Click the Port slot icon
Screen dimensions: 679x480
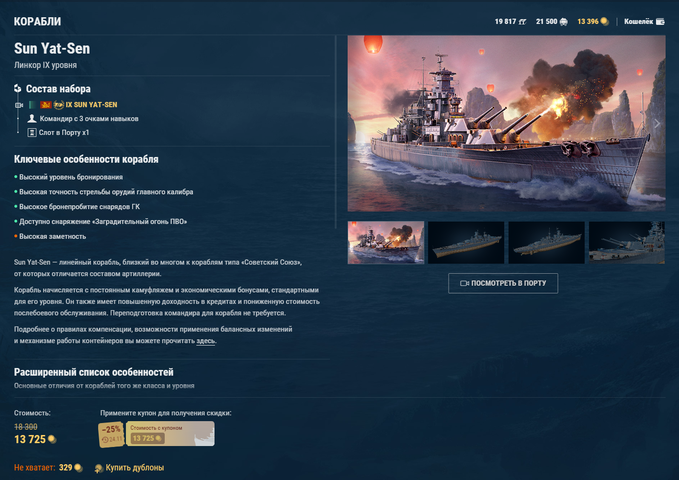32,133
